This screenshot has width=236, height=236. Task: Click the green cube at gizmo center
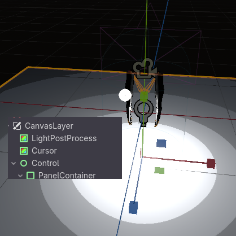point(144,96)
